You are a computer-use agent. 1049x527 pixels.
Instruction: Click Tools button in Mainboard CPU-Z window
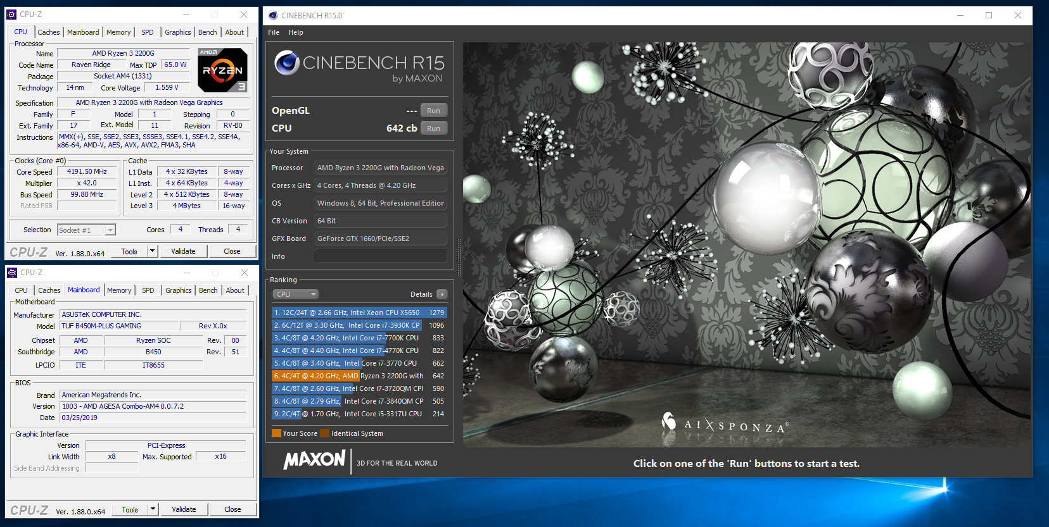click(130, 509)
